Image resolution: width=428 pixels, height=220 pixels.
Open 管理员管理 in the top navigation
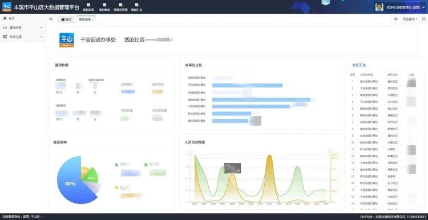click(120, 7)
